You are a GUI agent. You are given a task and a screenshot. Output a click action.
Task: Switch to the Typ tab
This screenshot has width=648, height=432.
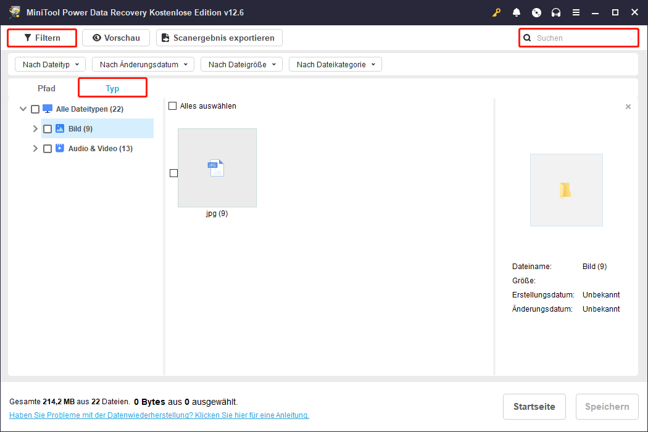click(x=112, y=88)
